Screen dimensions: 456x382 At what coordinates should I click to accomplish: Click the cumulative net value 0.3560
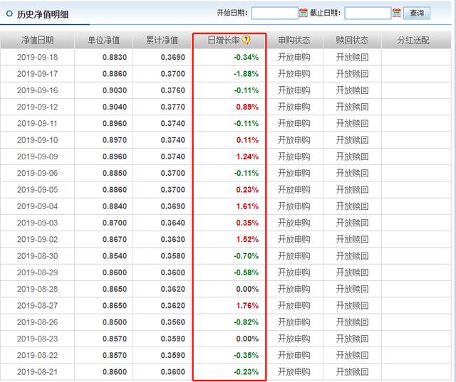pos(172,322)
